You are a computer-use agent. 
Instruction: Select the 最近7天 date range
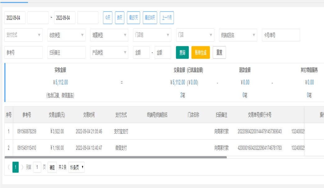click(133, 18)
